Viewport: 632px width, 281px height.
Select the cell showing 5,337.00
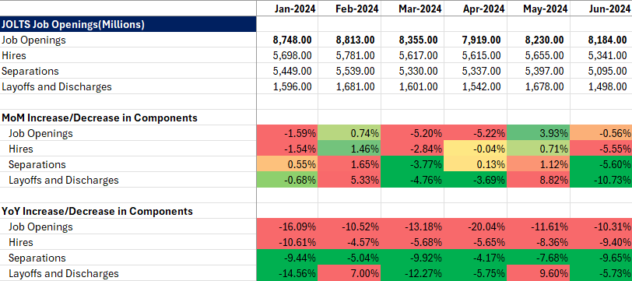coord(476,71)
